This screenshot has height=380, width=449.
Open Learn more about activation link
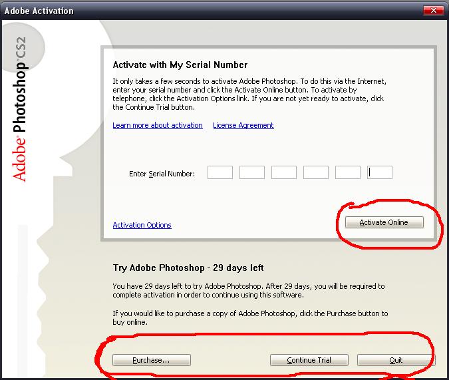[x=158, y=125]
